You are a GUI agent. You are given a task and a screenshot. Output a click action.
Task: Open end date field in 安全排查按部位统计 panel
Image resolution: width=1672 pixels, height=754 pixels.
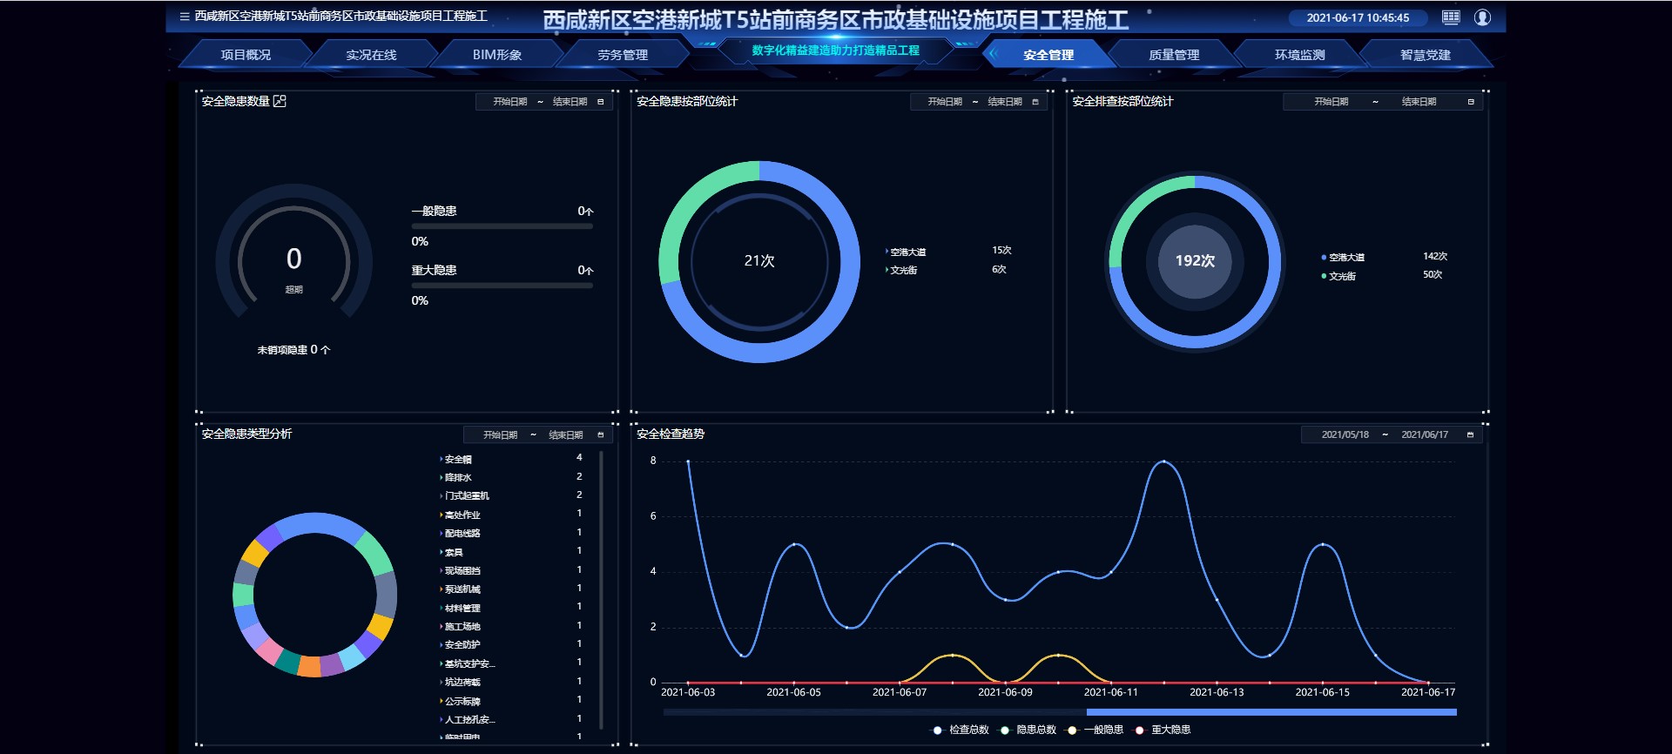click(1419, 102)
